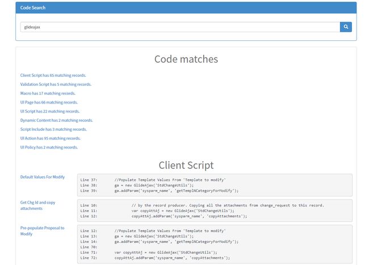Open Dynamic Content 2 matching records link
This screenshot has width=369, height=265.
point(56,120)
